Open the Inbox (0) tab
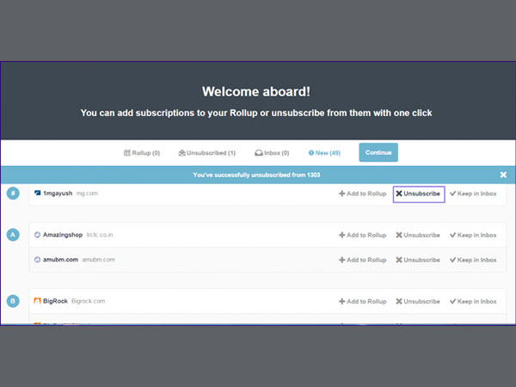The image size is (516, 387). pyautogui.click(x=271, y=153)
